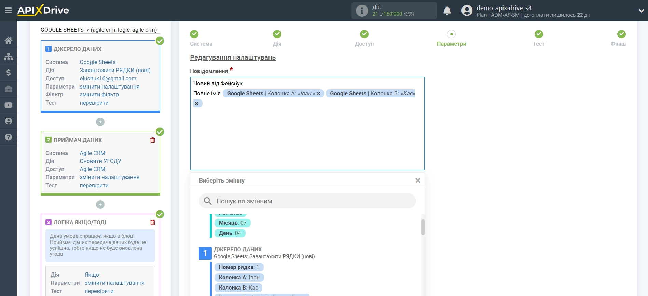Click змінити налаштування in ЛОГІКА block

pyautogui.click(x=114, y=283)
